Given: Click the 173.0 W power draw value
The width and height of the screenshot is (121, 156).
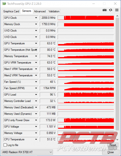Looking at the screenshot, I should [48, 120].
